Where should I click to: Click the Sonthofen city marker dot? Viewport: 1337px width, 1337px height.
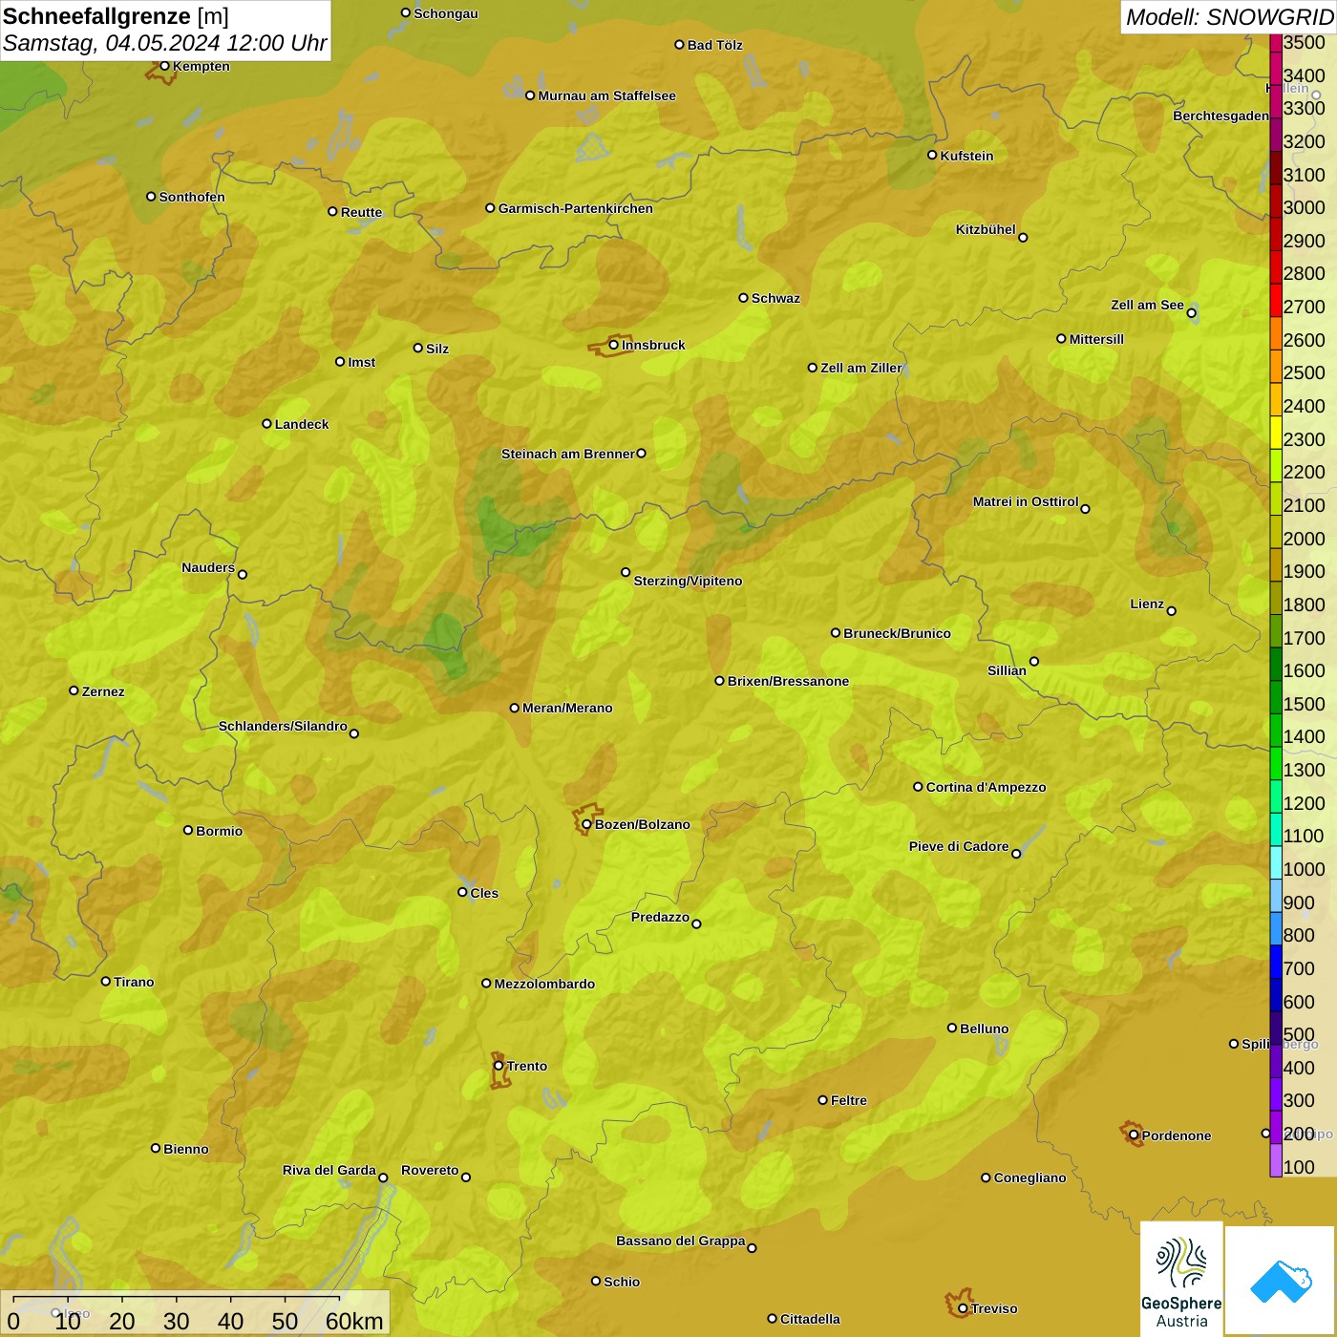click(x=151, y=196)
